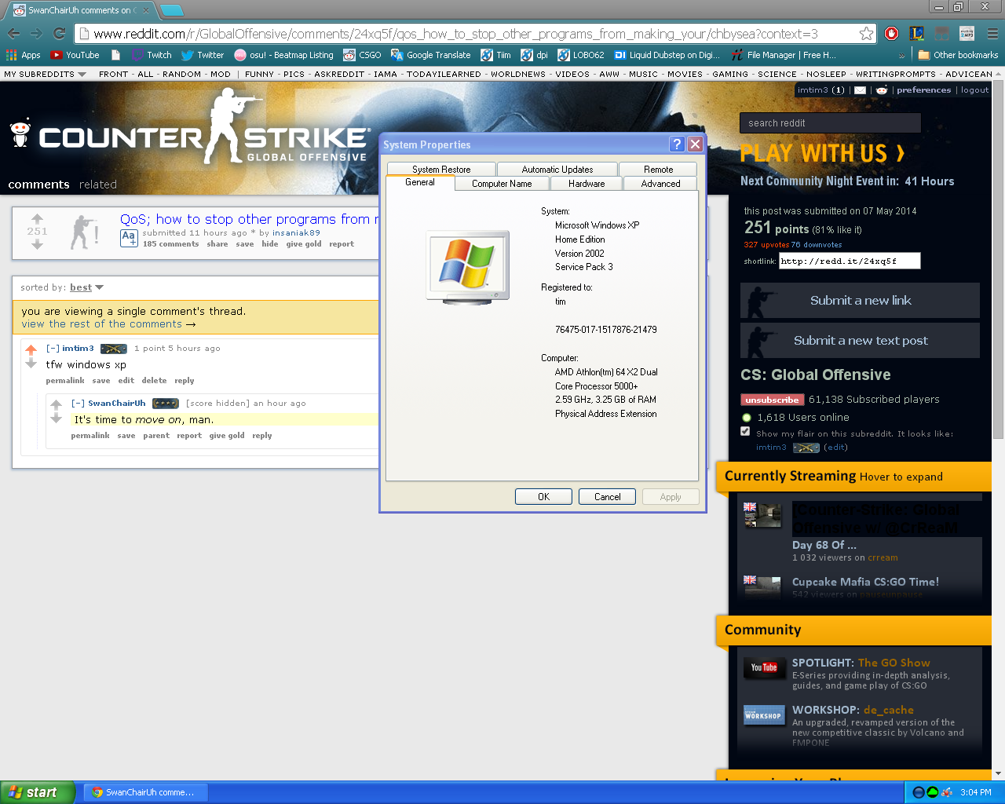This screenshot has height=804, width=1005.
Task: Click the system tray clock 3:04 PM
Action: point(976,792)
